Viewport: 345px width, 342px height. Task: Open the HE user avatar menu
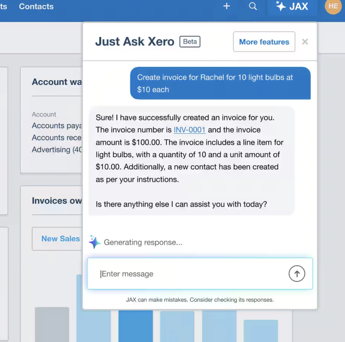(x=333, y=6)
